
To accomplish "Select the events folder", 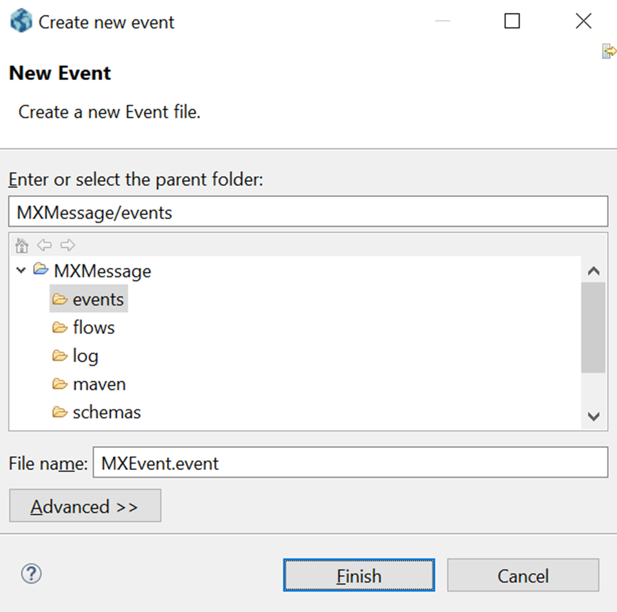I will point(97,300).
